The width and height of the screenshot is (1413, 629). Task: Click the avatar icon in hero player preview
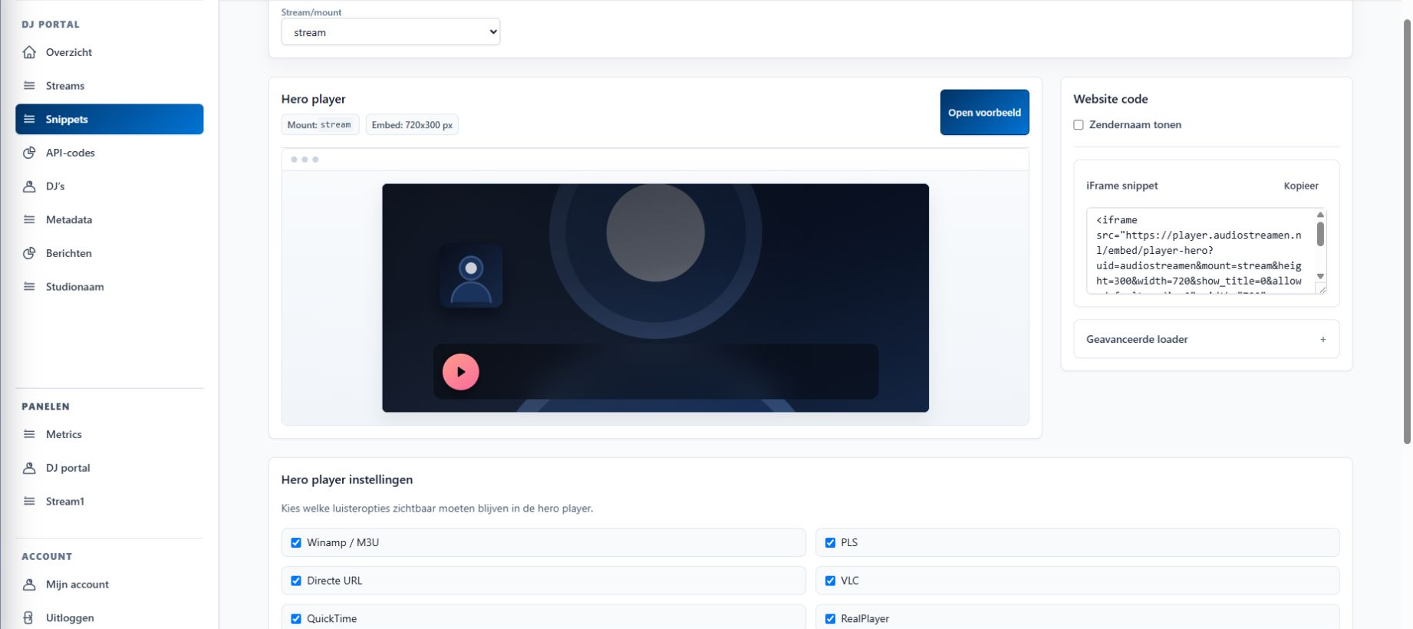pyautogui.click(x=471, y=276)
